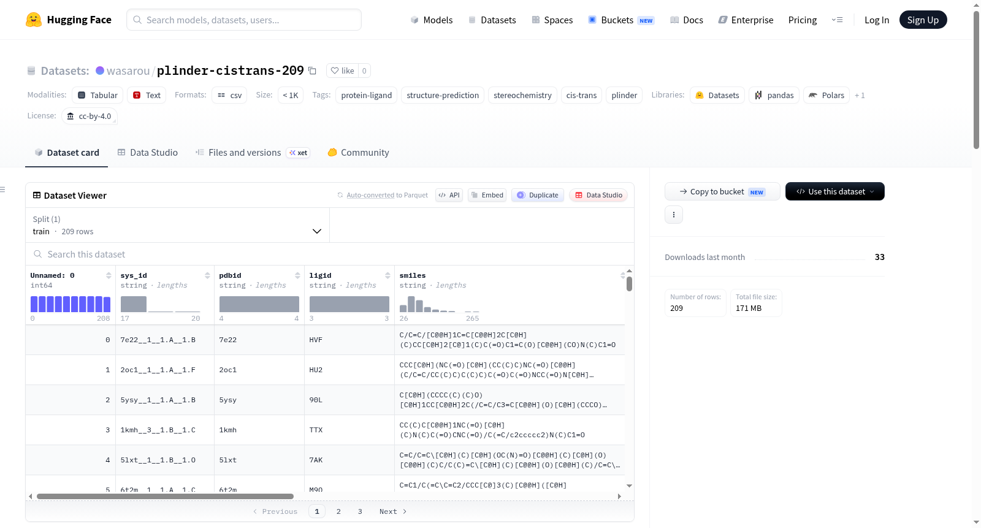Click the Sign Up button
Screen dimensions: 981x528
tap(923, 20)
